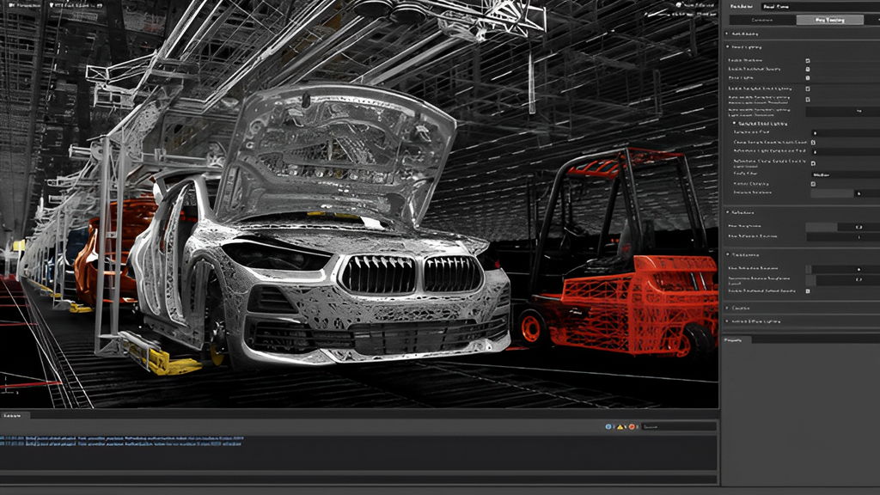Click the Bounce Roughness Cutoff slider
This screenshot has height=495, width=880.
click(x=842, y=279)
